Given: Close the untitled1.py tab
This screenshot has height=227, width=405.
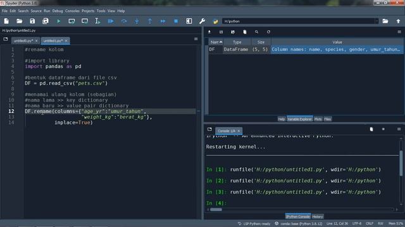Looking at the screenshot, I should tap(66, 40).
